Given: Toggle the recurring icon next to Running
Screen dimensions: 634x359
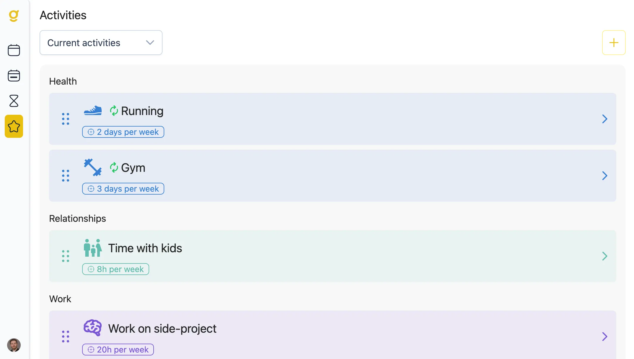Looking at the screenshot, I should pos(114,111).
